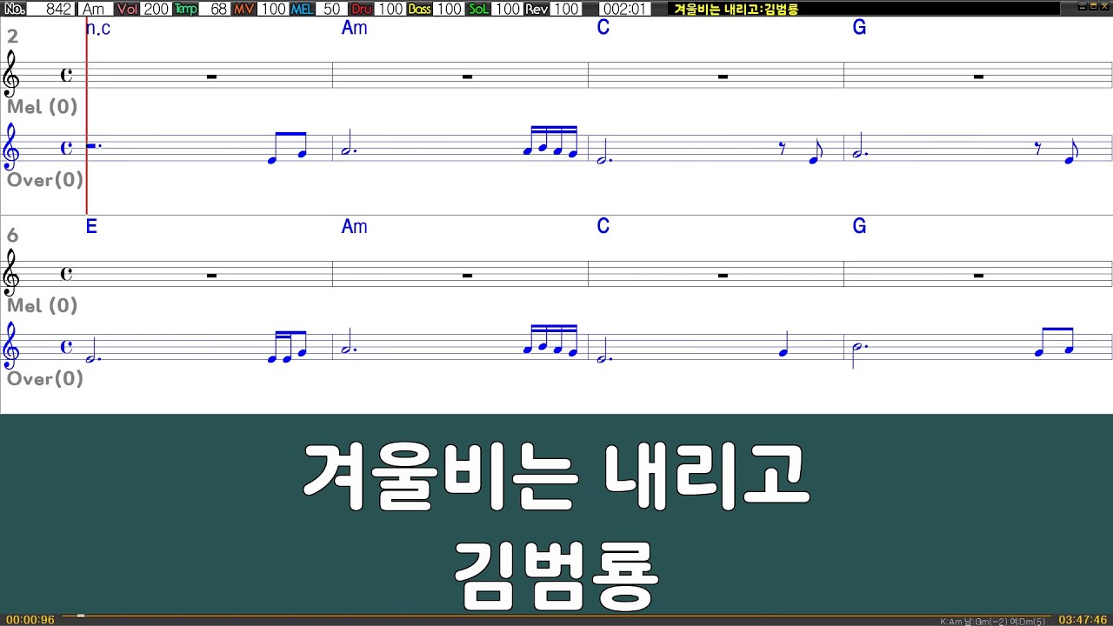This screenshot has width=1113, height=626.
Task: Click the black treble clef at measure 6
Action: [x=11, y=273]
